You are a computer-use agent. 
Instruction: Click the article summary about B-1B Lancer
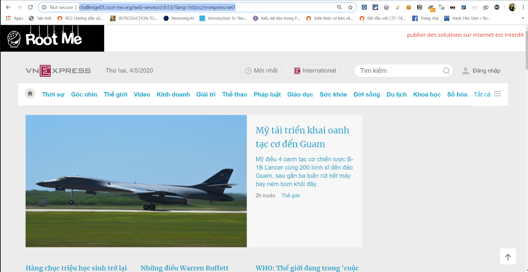[304, 172]
